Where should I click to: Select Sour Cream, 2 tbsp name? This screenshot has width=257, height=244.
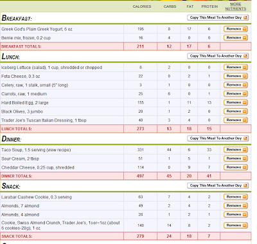pos(20,159)
